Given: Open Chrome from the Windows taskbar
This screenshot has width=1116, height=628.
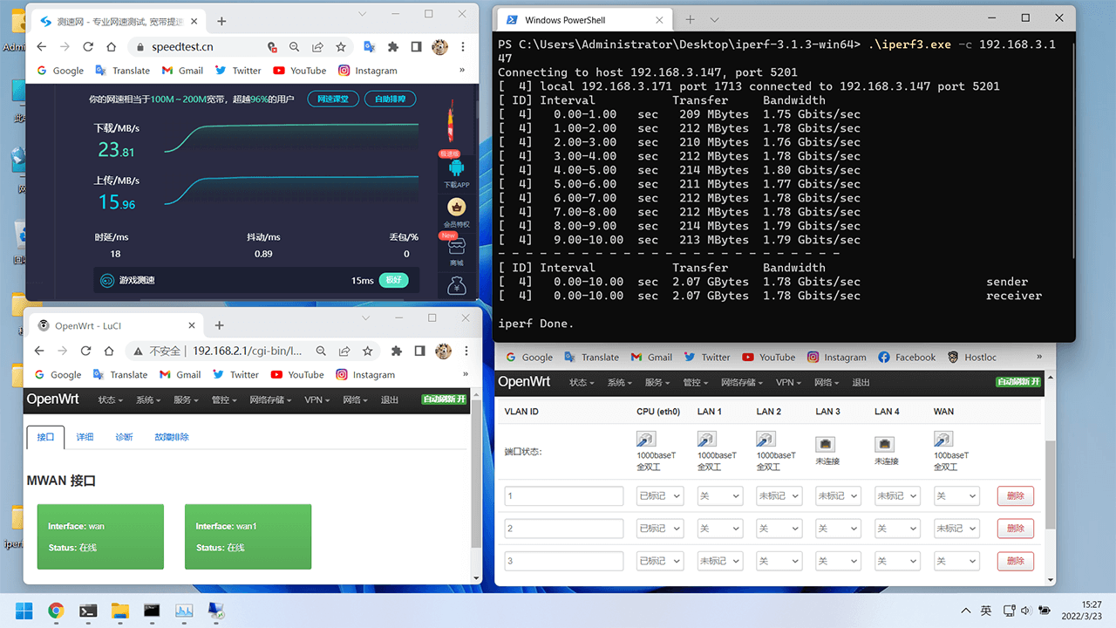Looking at the screenshot, I should pyautogui.click(x=56, y=611).
